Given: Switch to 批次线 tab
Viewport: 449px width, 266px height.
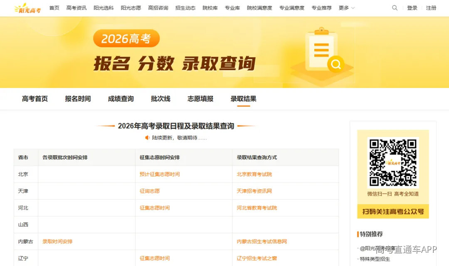Looking at the screenshot, I should tap(160, 99).
